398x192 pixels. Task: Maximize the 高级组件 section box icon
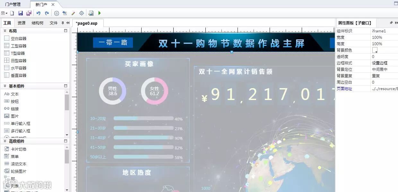65,141
